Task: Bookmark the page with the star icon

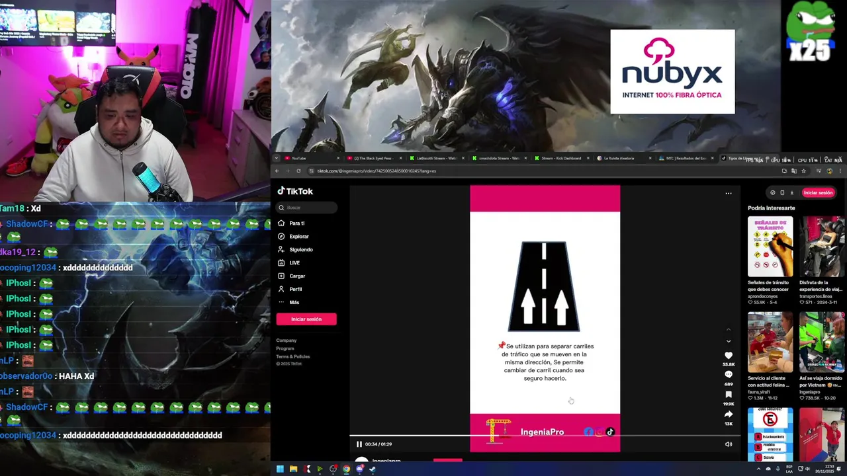Action: pyautogui.click(x=803, y=171)
